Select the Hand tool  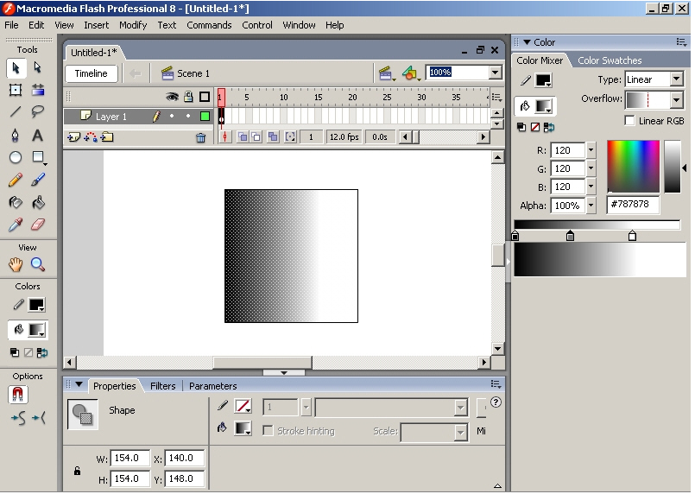(x=16, y=265)
